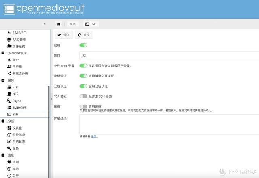Viewport: 259px width, 178px height.
Task: Click the sidebar splitter collapse handle
Action: [x=51, y=99]
